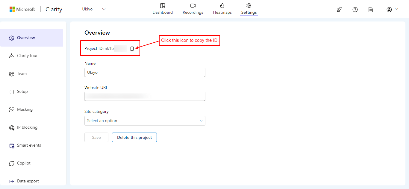Click into the Name input field
This screenshot has height=189, width=409.
click(145, 72)
